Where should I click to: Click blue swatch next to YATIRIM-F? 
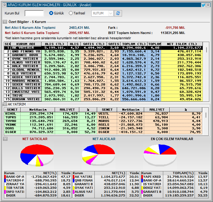click(5, 181)
